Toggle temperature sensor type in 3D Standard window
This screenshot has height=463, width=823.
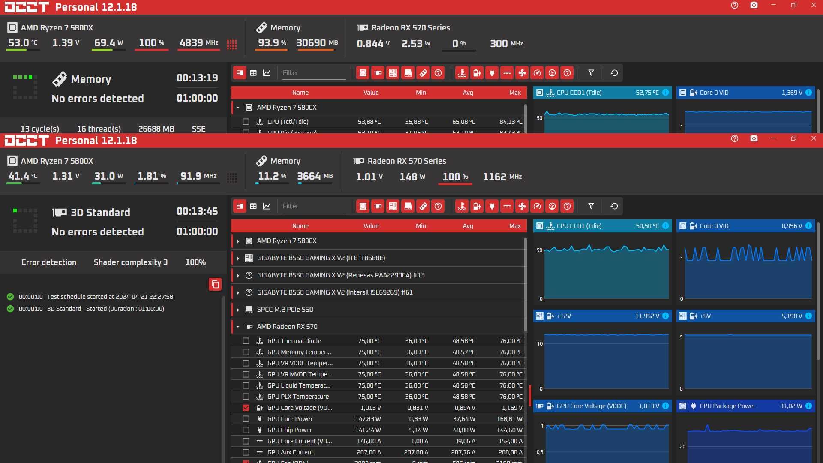click(x=462, y=206)
